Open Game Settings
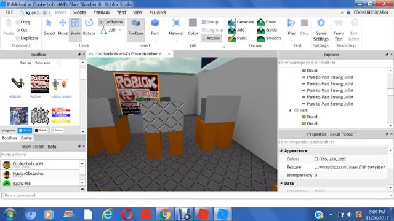The image size is (394, 221). click(321, 29)
